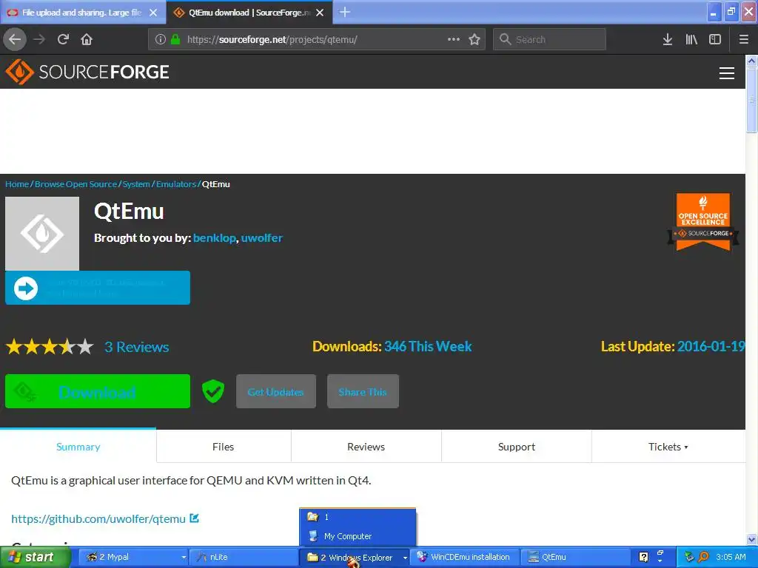This screenshot has height=568, width=758.
Task: Click the page scrollbar down arrow
Action: pos(751,539)
